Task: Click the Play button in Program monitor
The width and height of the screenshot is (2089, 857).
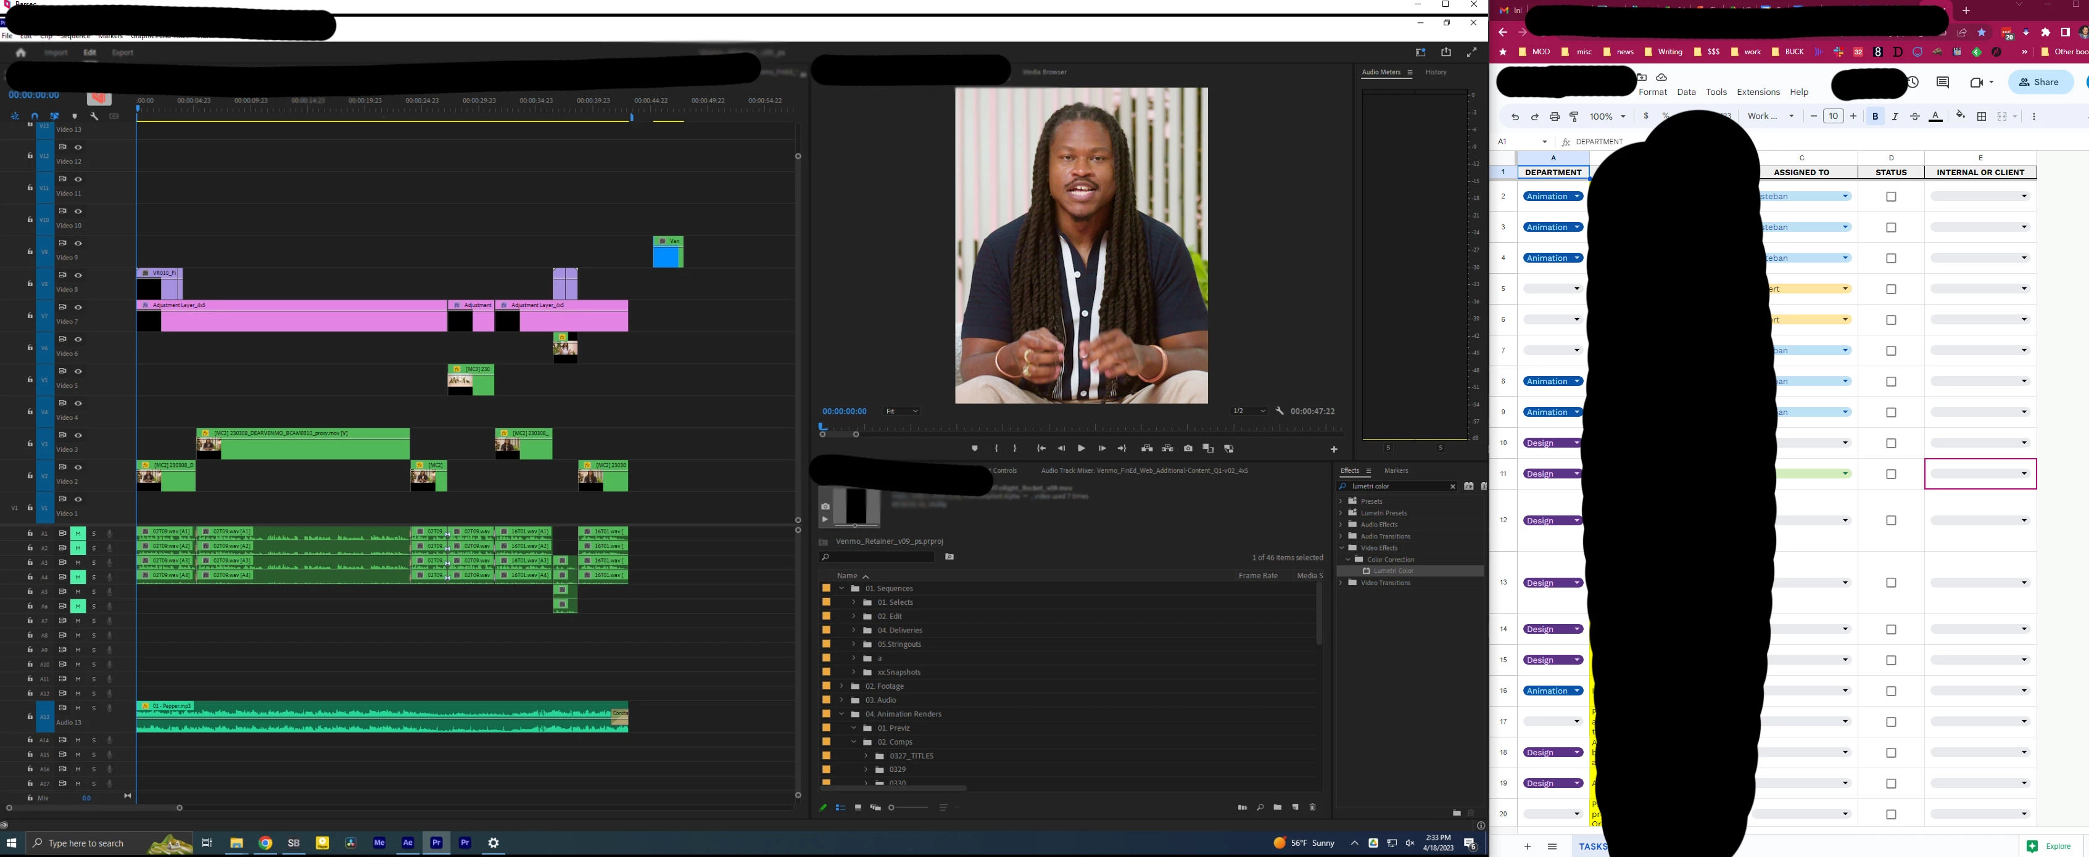Action: 1081,448
